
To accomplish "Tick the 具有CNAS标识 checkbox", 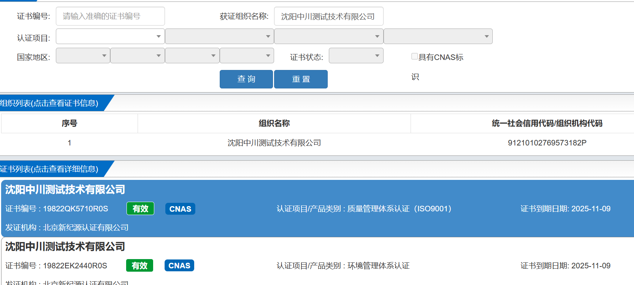I will (415, 56).
